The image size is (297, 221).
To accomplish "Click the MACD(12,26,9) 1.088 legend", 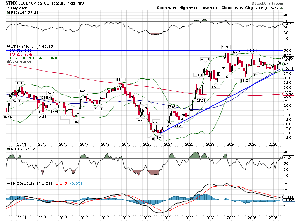I will [x=32, y=183].
